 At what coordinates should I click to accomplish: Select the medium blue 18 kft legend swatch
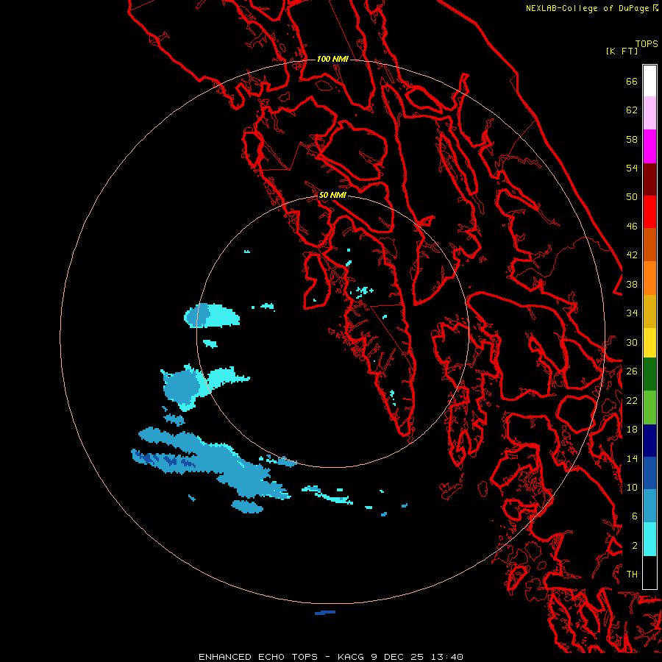coord(649,473)
